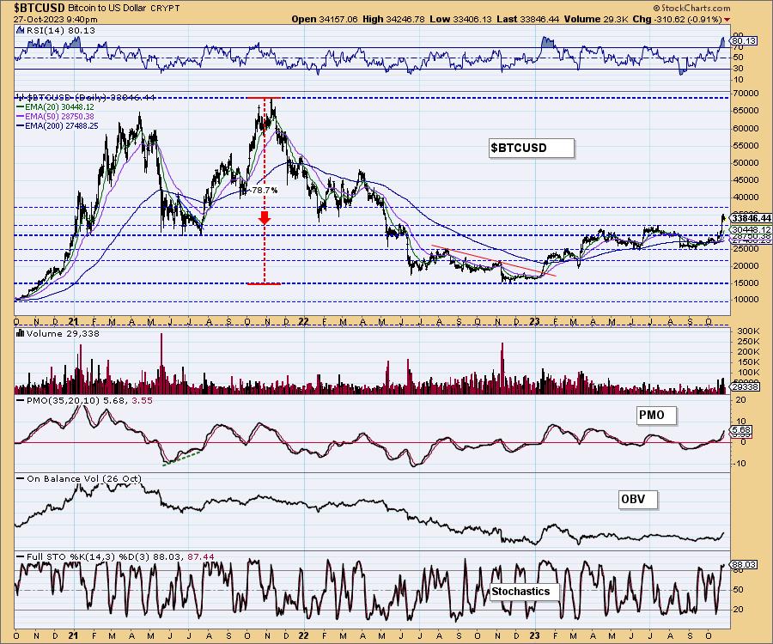Click the RSI(14) 80.13 indicator label
773x644 pixels.
click(60, 30)
